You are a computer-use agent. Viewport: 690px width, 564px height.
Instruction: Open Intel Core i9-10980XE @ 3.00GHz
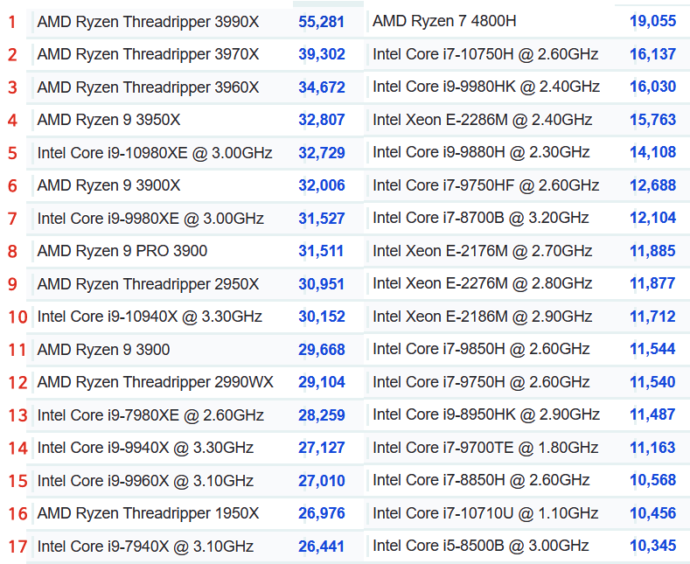coord(155,153)
